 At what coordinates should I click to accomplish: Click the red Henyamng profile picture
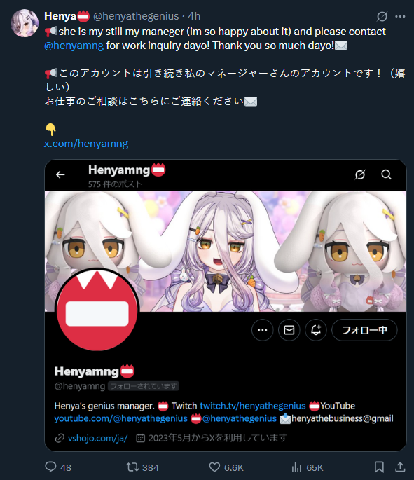click(97, 310)
